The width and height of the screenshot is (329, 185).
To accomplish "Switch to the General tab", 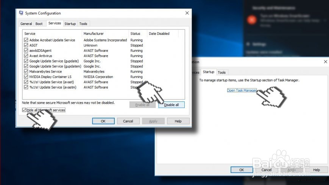I will 26,24.
